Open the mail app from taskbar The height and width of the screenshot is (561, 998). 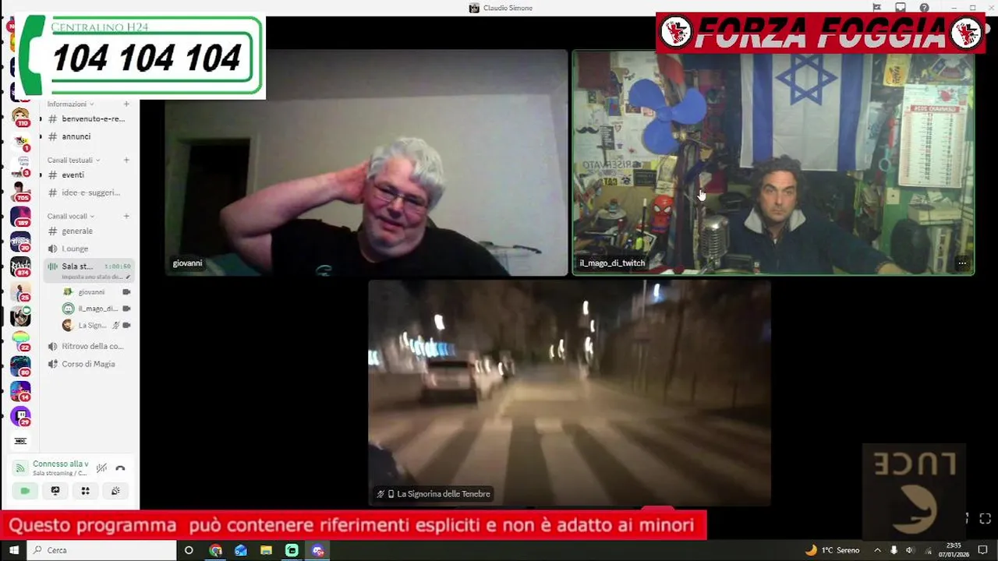(x=241, y=550)
